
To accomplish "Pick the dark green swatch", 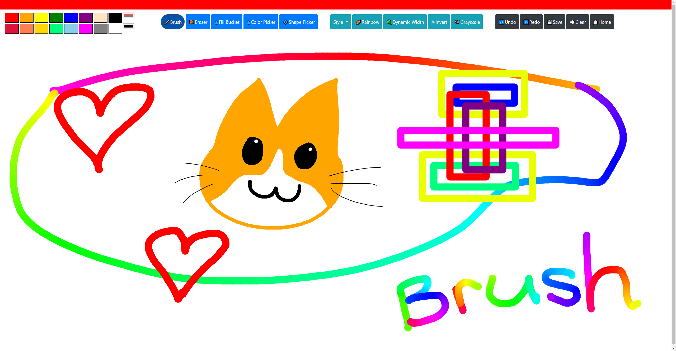I will coord(56,18).
